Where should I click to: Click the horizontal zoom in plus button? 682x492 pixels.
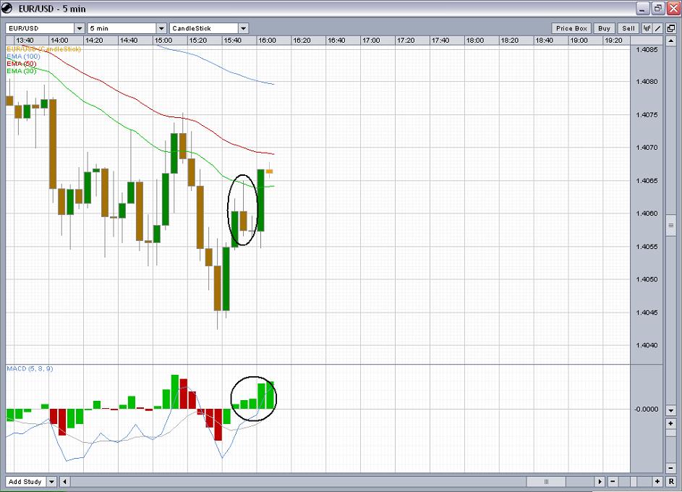click(x=657, y=481)
